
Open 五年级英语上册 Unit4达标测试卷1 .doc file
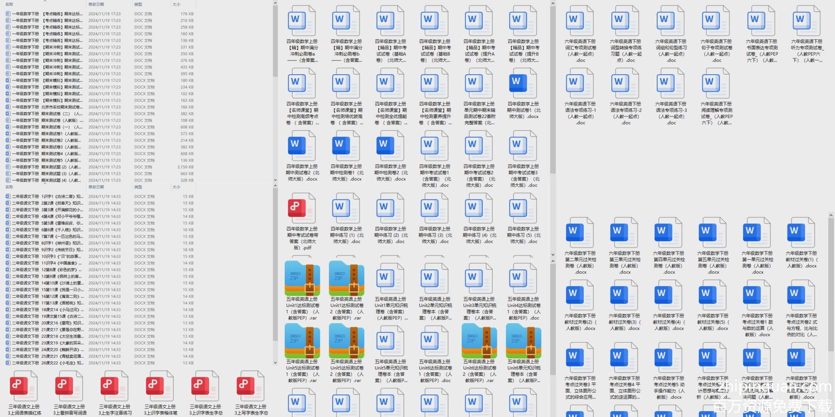tap(523, 279)
